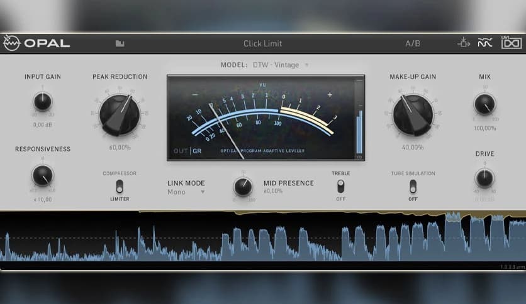Click the Responsiveness value x 10,00
The width and height of the screenshot is (526, 304).
click(43, 200)
